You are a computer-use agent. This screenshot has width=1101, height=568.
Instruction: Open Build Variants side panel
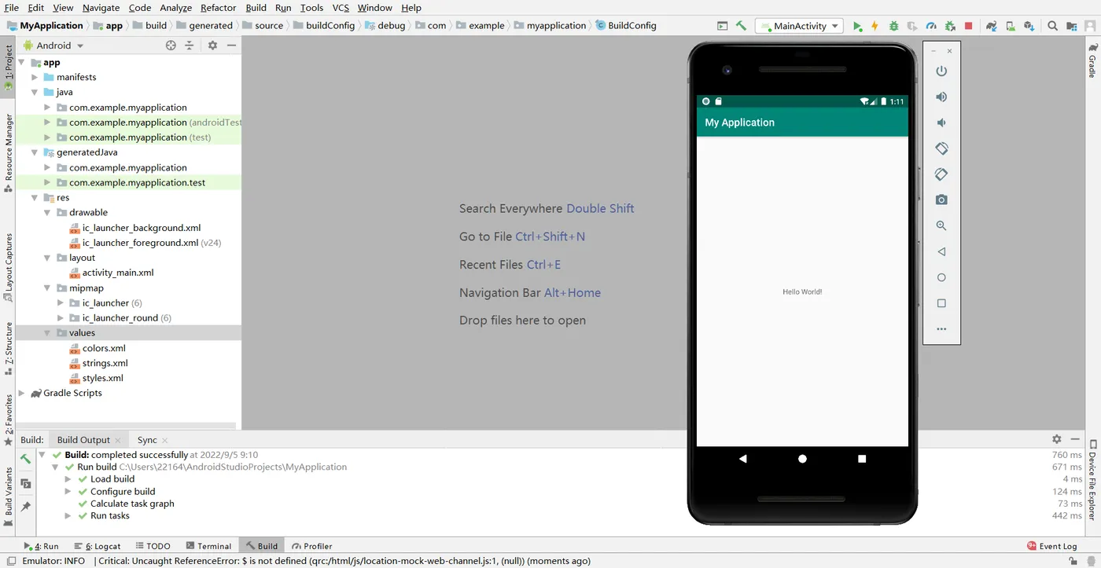pyautogui.click(x=9, y=497)
